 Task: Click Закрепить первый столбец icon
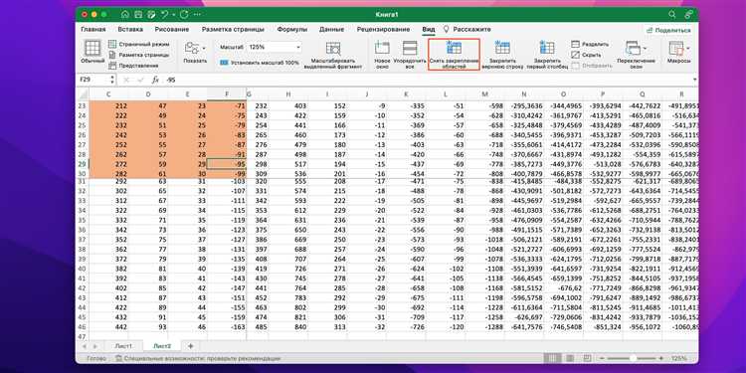click(547, 47)
